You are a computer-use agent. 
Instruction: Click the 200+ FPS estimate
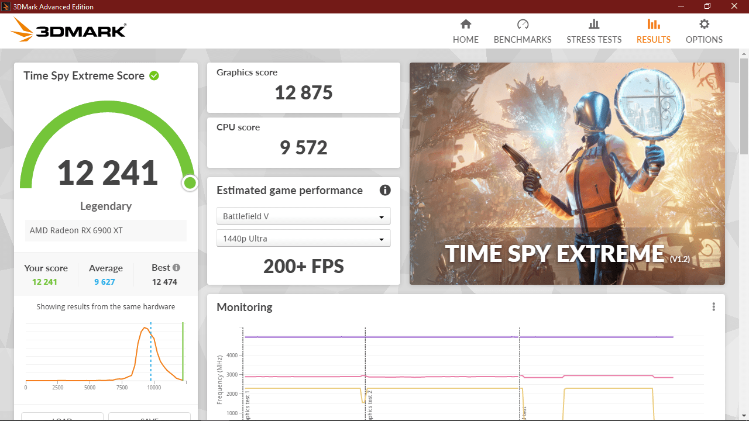coord(304,267)
